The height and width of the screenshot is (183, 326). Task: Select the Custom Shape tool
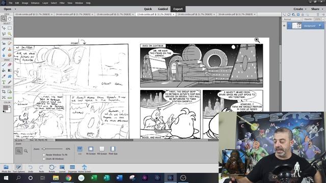[10, 76]
